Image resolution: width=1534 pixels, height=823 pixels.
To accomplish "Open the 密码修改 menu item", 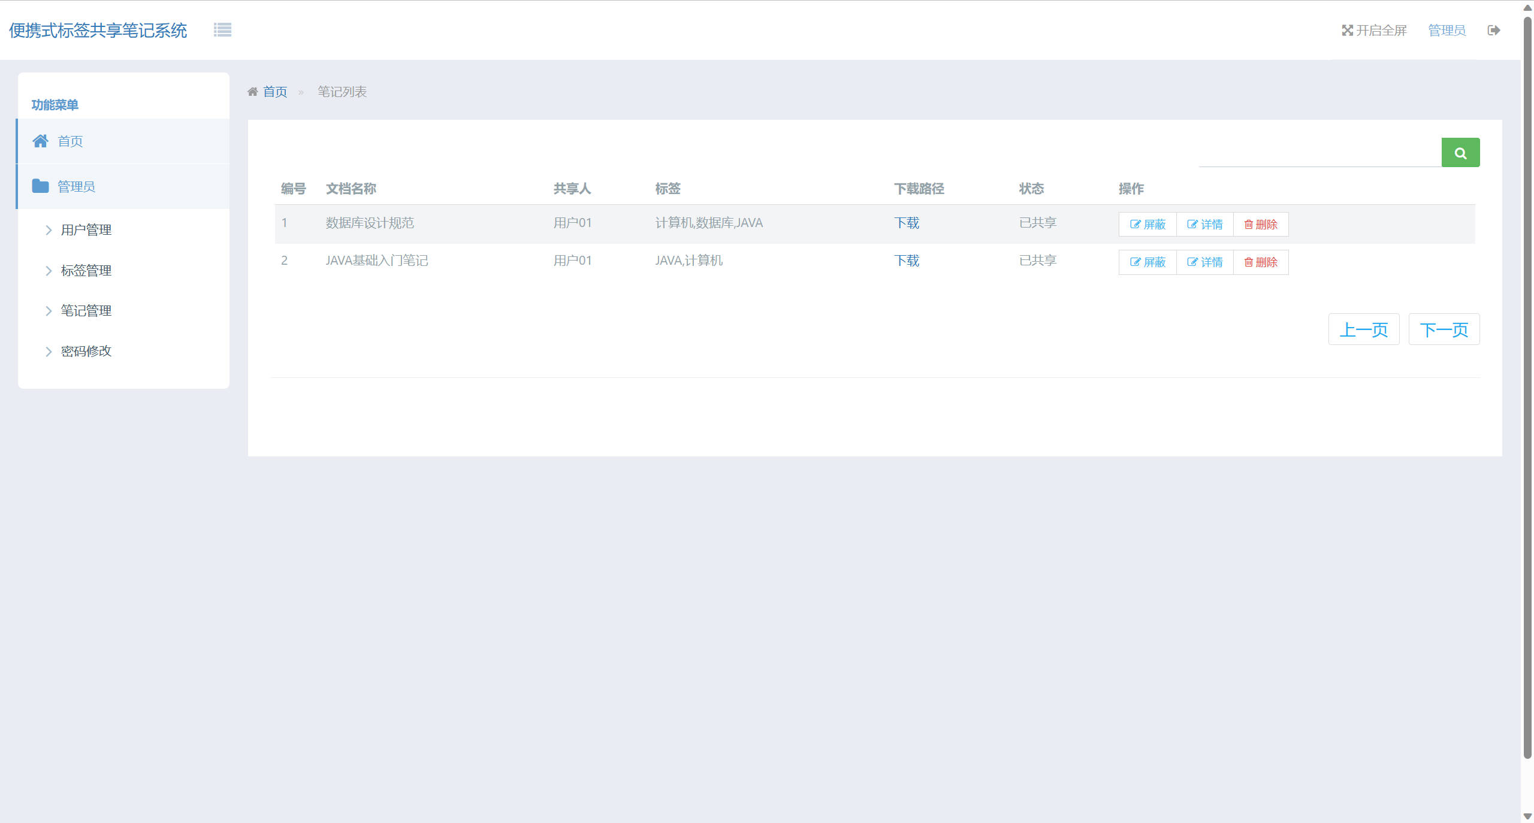I will (86, 351).
